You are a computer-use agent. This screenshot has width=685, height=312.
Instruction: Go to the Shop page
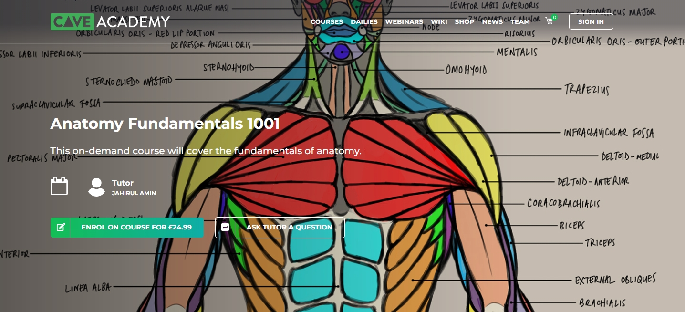pyautogui.click(x=465, y=21)
